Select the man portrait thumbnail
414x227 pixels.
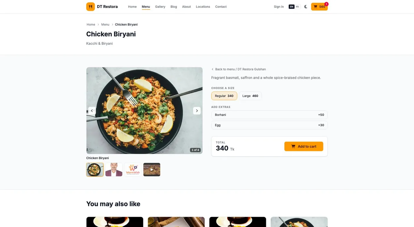[x=114, y=170]
